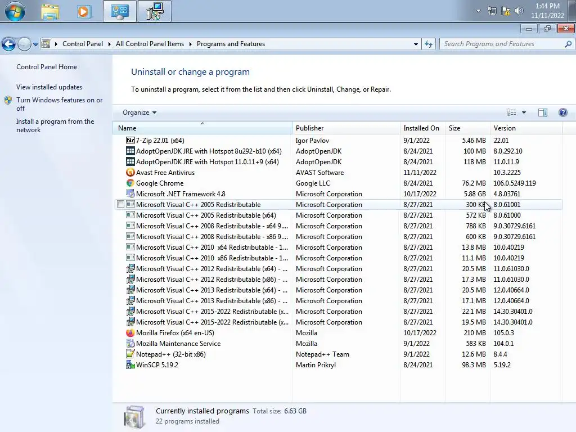Launch Windows Media Player from taskbar

point(83,11)
